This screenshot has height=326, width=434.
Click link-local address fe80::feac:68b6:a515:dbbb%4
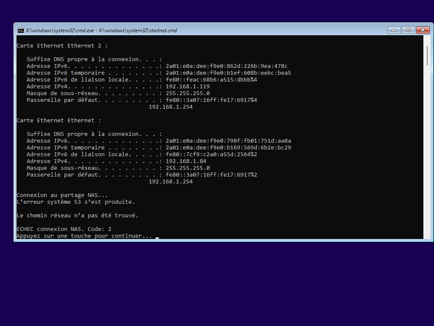point(211,79)
